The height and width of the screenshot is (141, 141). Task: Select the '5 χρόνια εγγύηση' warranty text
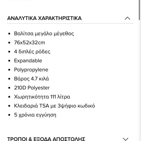tap(35, 115)
